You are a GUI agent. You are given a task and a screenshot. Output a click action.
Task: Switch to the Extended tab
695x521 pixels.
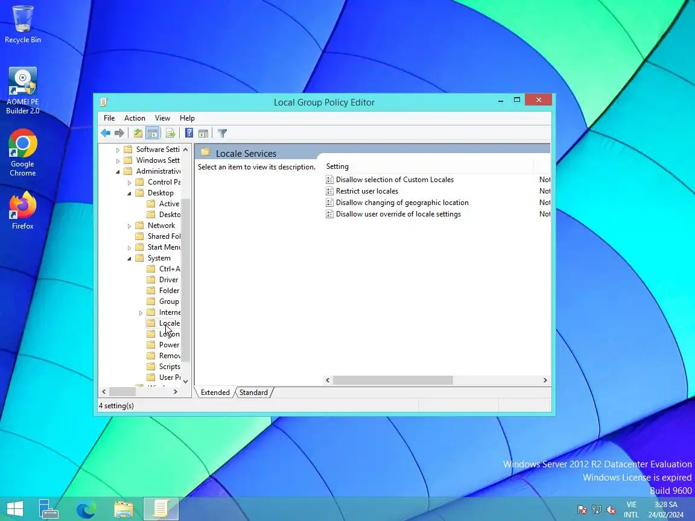coord(215,393)
